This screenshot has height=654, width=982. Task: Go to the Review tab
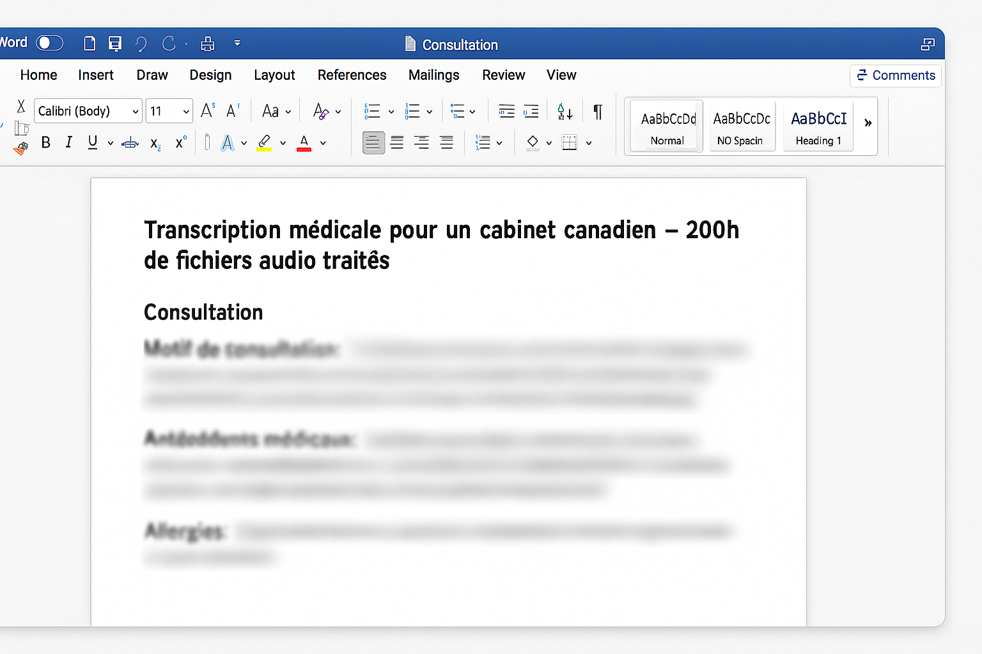[504, 75]
